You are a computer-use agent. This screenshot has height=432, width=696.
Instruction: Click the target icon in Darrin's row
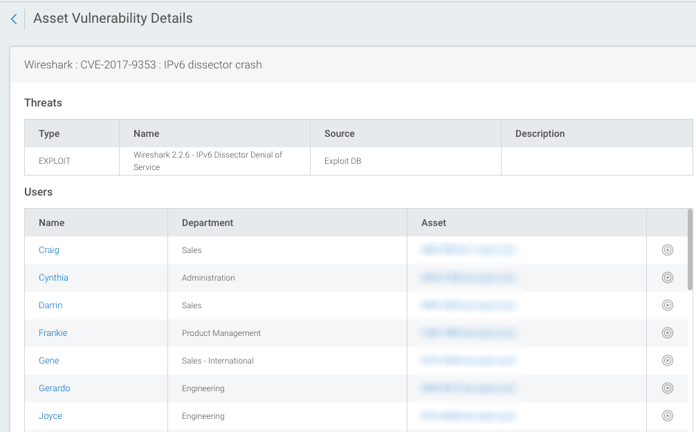click(667, 306)
